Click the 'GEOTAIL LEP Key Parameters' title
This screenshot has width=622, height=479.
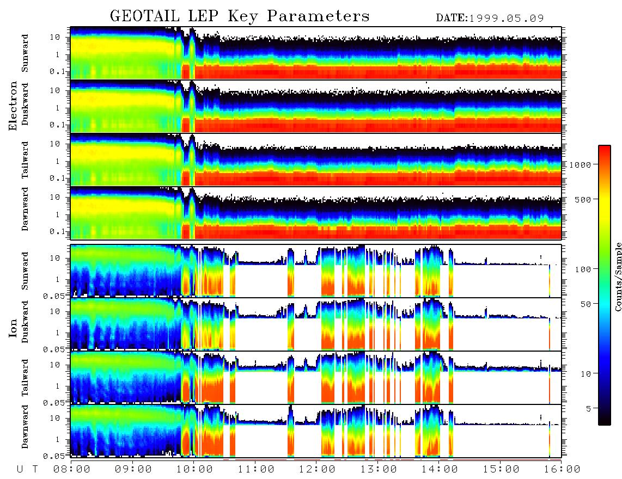tap(240, 16)
